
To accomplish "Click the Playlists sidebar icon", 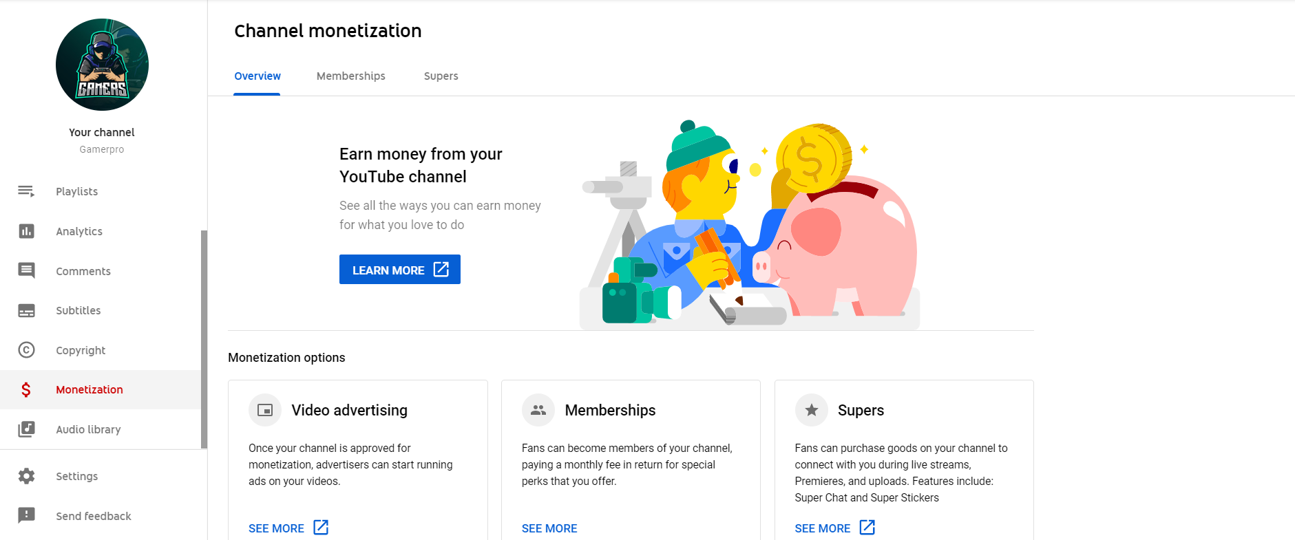I will (x=26, y=191).
